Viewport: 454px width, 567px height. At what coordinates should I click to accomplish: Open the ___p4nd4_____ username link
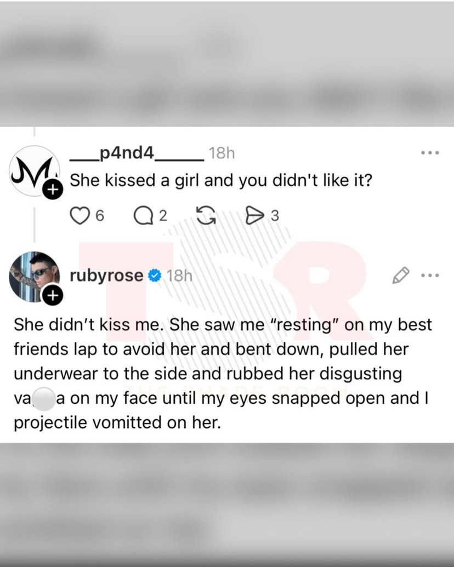(137, 153)
